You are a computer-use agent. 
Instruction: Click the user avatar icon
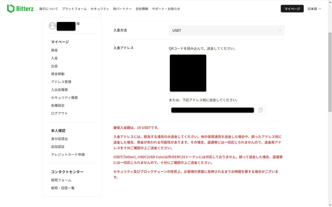[x=52, y=26]
